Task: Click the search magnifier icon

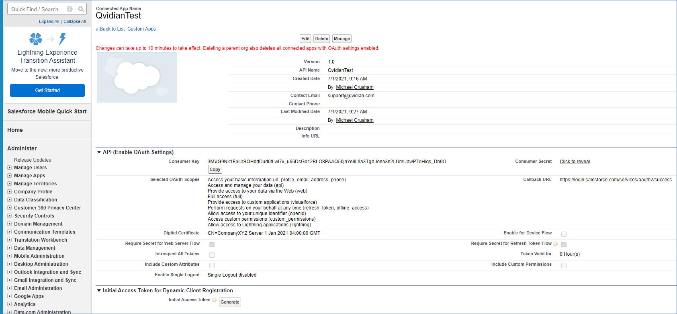Action: tap(81, 9)
